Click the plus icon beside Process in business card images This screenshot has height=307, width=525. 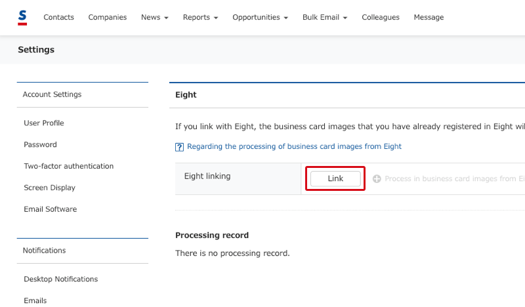click(x=377, y=179)
